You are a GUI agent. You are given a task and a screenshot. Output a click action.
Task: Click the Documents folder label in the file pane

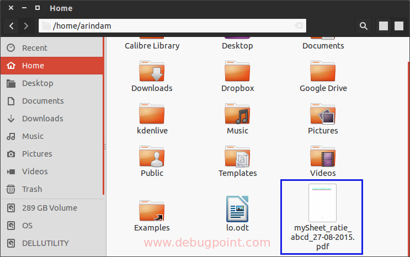pos(323,46)
